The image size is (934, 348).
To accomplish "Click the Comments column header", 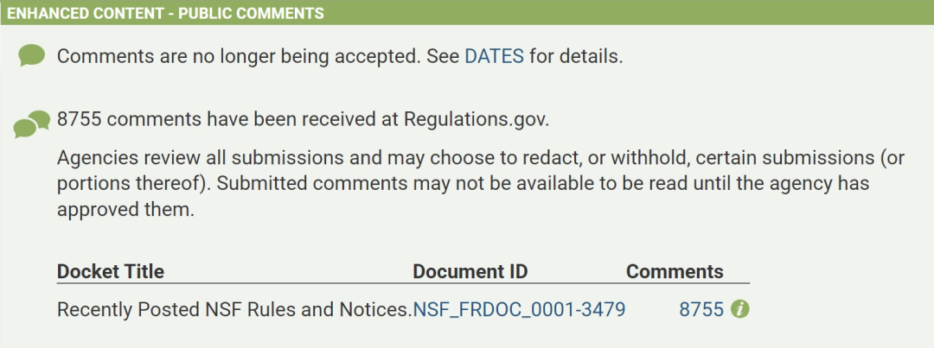I will point(675,272).
